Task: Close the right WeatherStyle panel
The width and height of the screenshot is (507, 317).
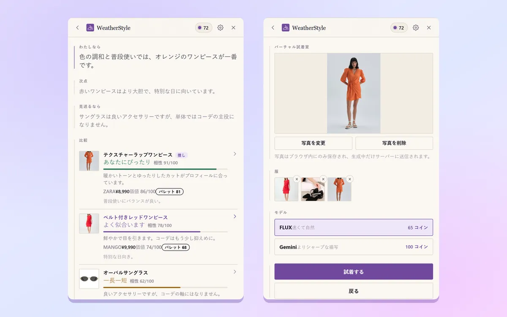Action: click(x=429, y=27)
